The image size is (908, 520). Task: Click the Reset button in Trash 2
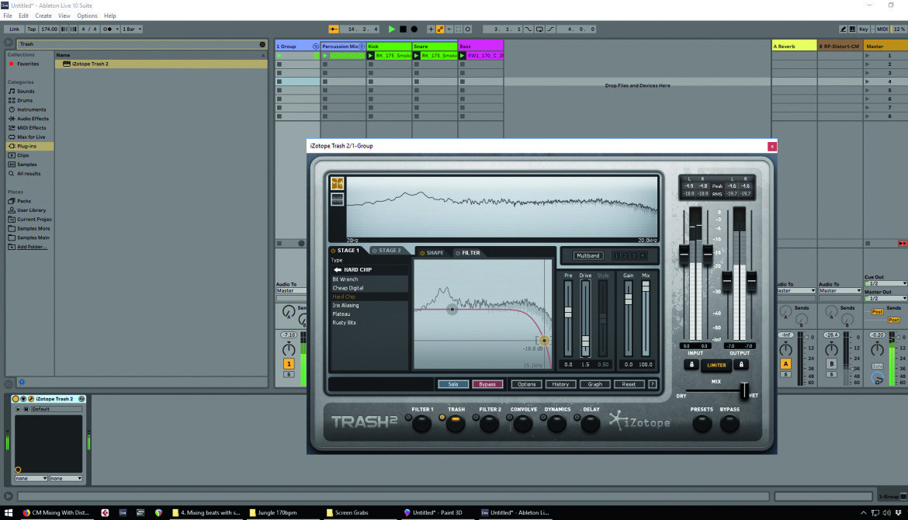[629, 384]
